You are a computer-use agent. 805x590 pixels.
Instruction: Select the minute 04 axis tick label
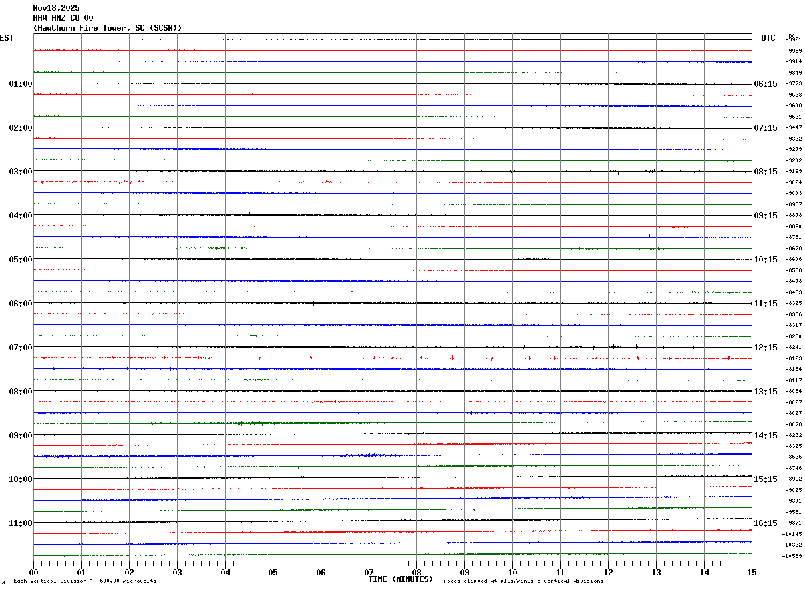click(x=225, y=572)
